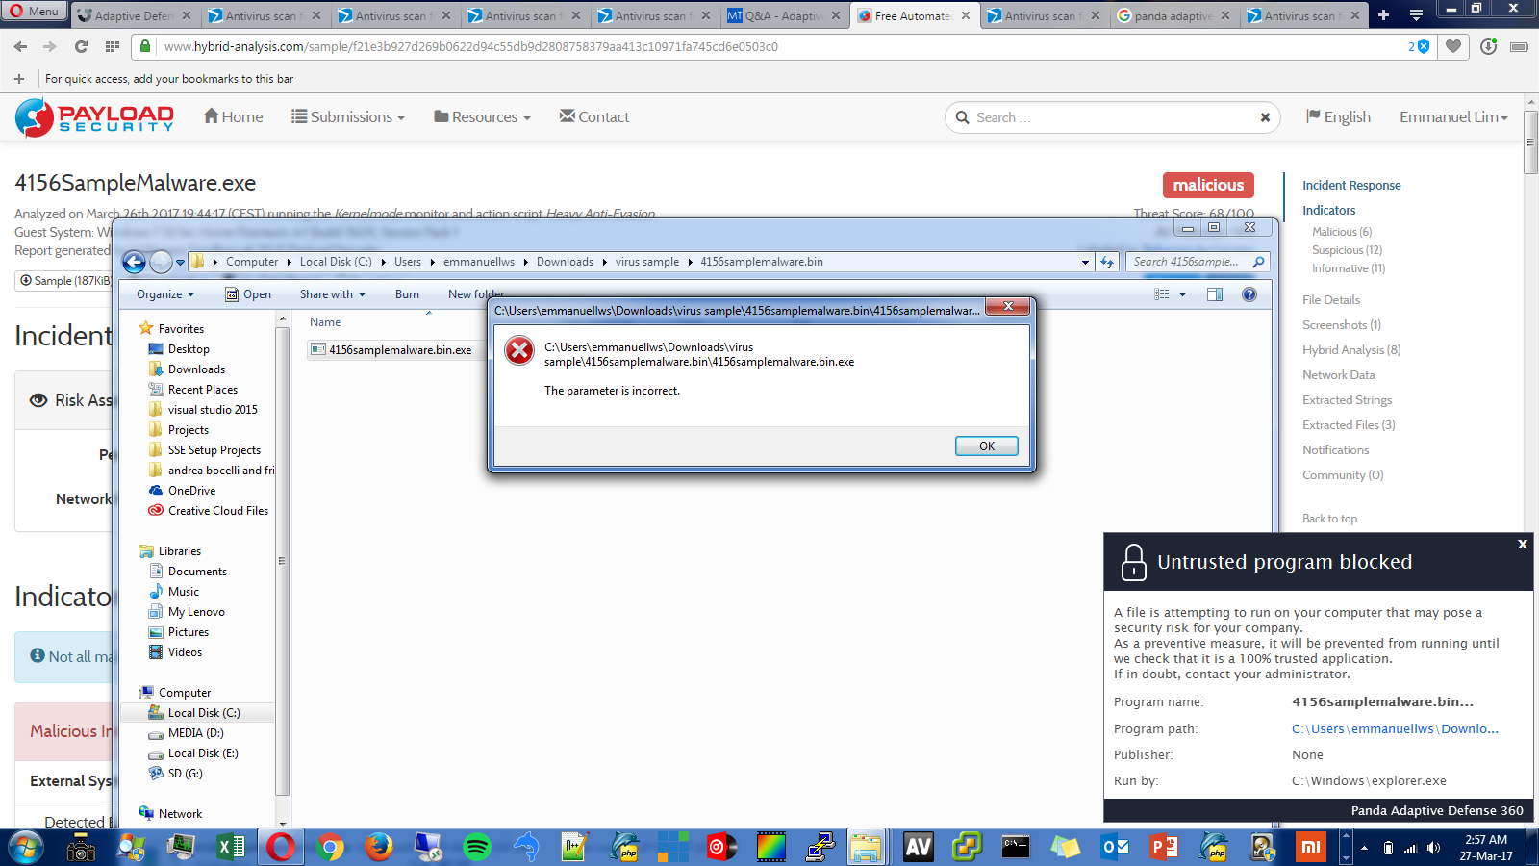Click the Name column header
1539x866 pixels.
coord(325,322)
